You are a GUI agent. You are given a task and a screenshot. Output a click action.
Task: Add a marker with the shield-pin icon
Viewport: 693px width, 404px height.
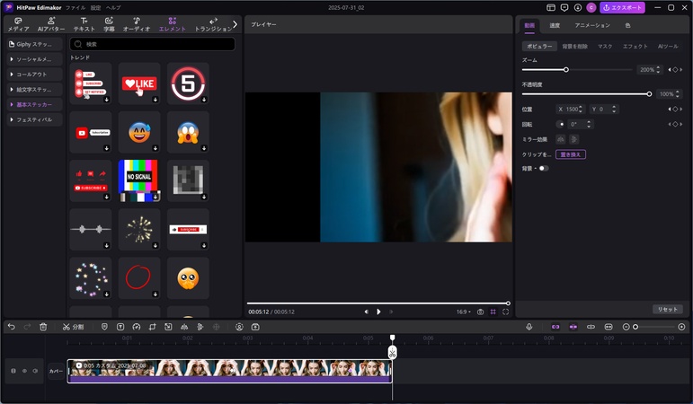click(104, 327)
